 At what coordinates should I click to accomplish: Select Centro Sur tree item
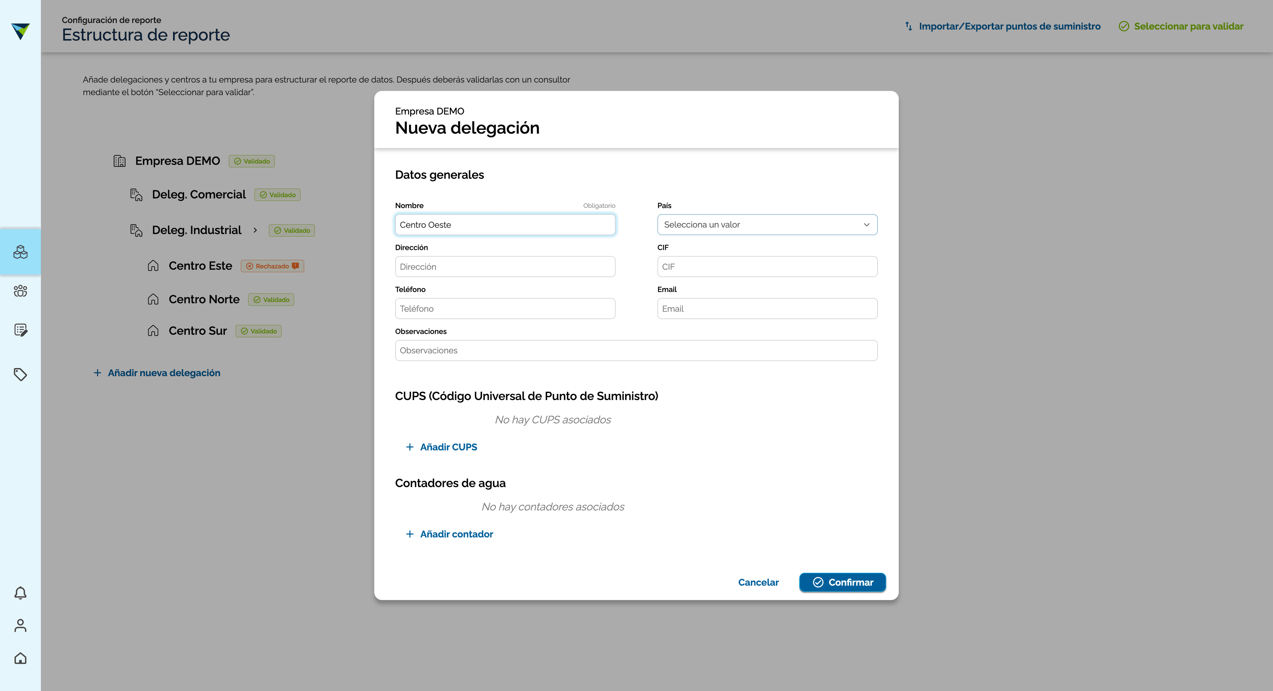click(x=198, y=331)
